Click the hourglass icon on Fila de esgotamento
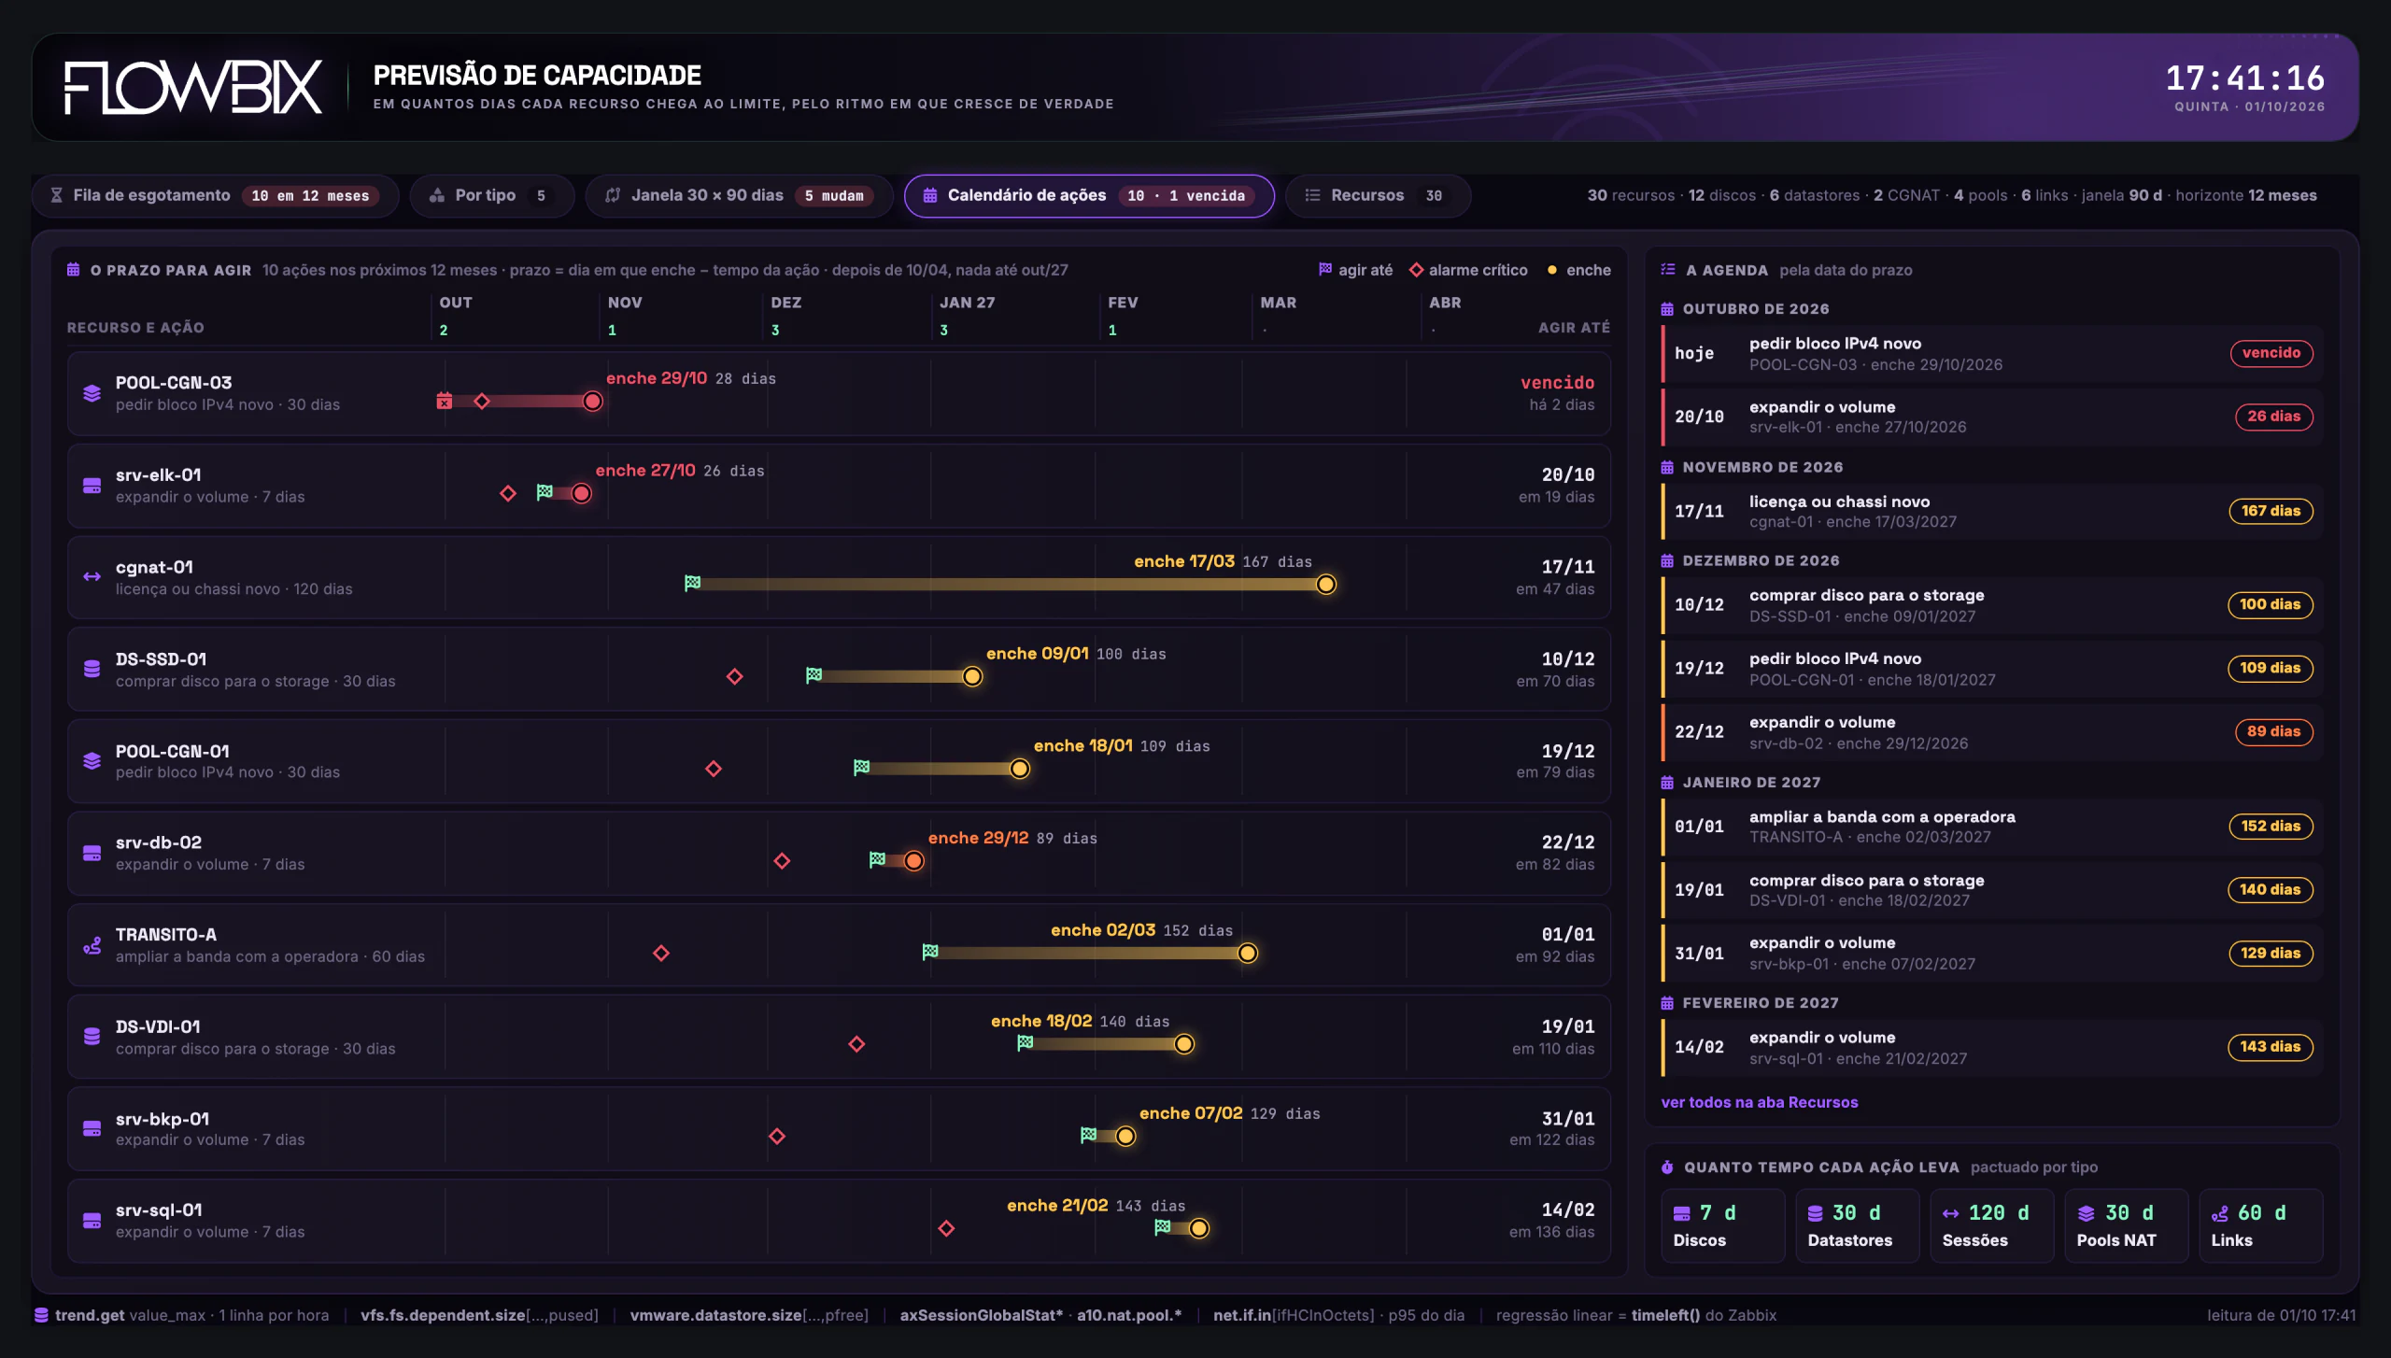The height and width of the screenshot is (1358, 2391). [56, 195]
